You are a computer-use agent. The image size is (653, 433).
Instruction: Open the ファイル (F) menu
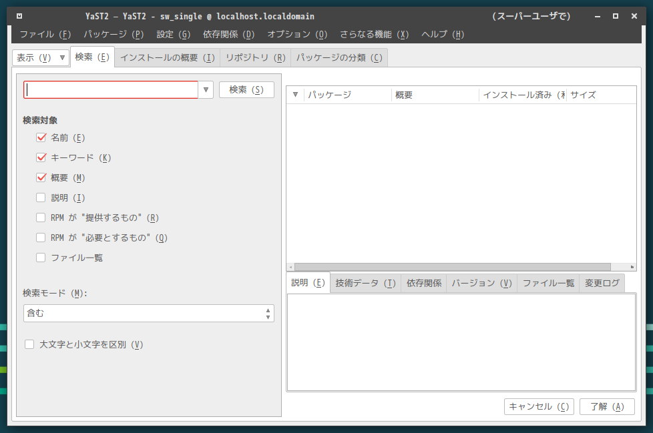[45, 35]
